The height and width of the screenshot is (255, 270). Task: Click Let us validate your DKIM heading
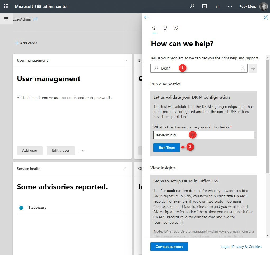pos(192,97)
